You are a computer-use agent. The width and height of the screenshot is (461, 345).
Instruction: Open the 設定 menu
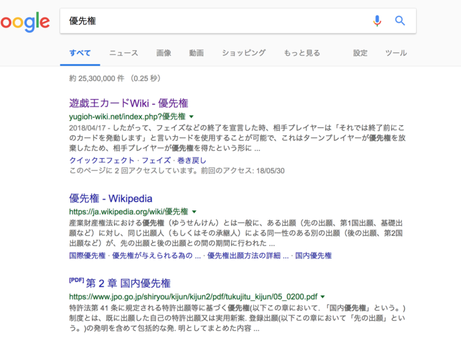(360, 53)
